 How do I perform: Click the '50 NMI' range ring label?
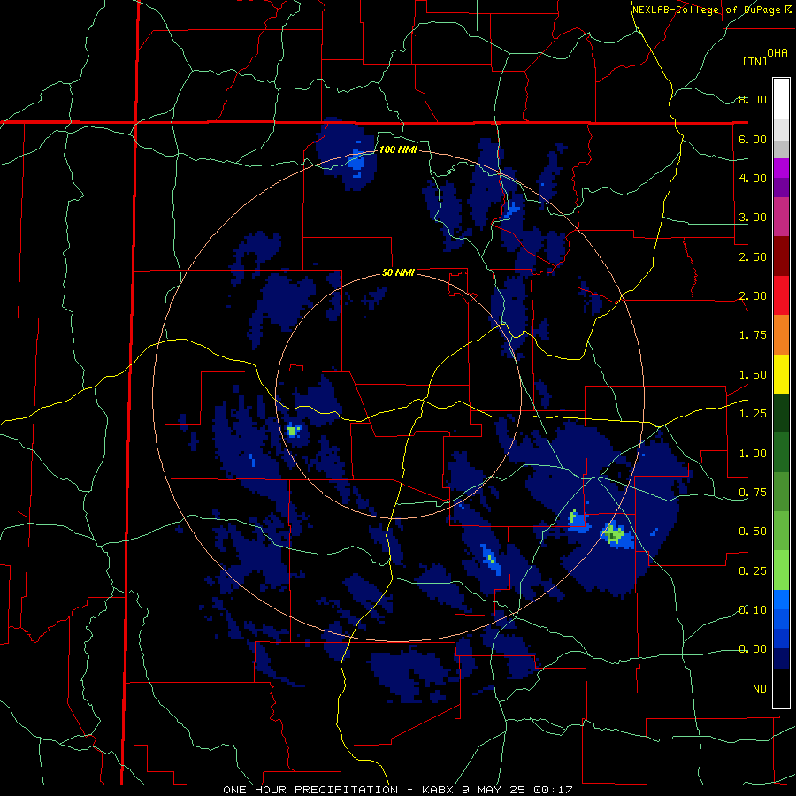(398, 272)
